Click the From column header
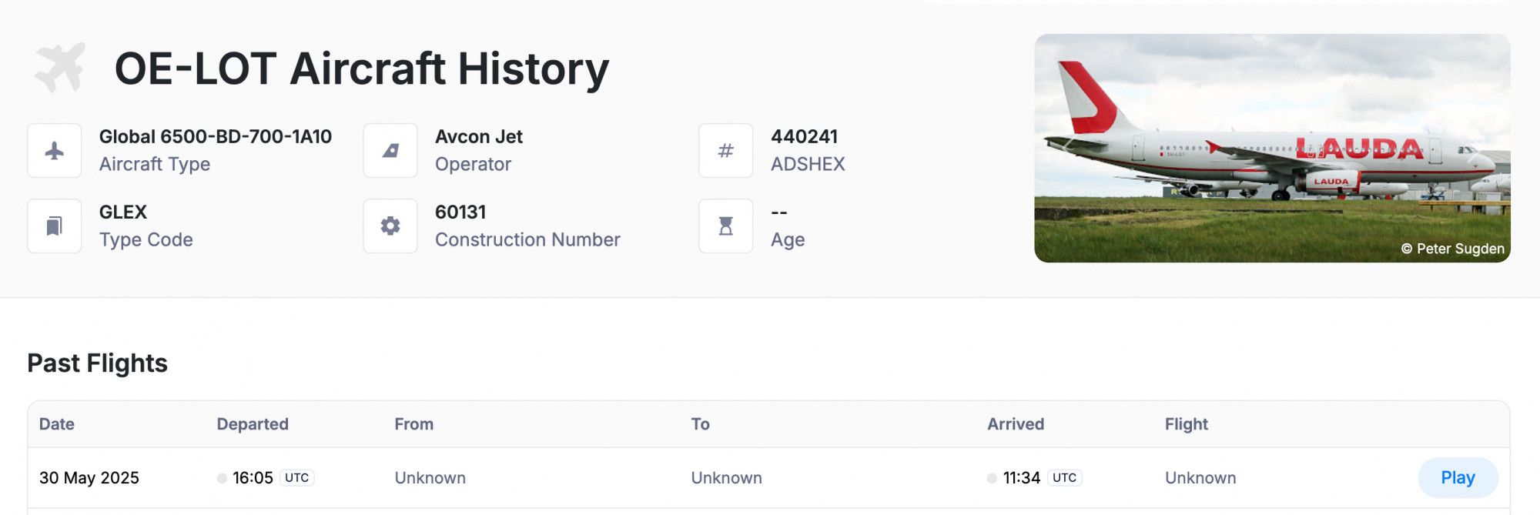 click(414, 424)
